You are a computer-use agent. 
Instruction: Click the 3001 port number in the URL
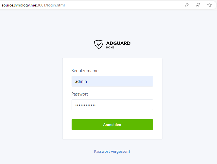[41, 5]
